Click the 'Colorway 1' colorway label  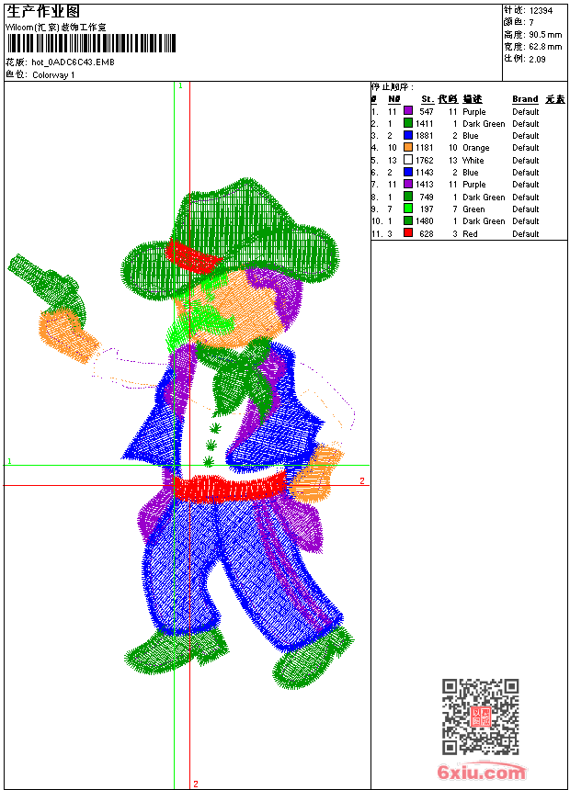53,75
